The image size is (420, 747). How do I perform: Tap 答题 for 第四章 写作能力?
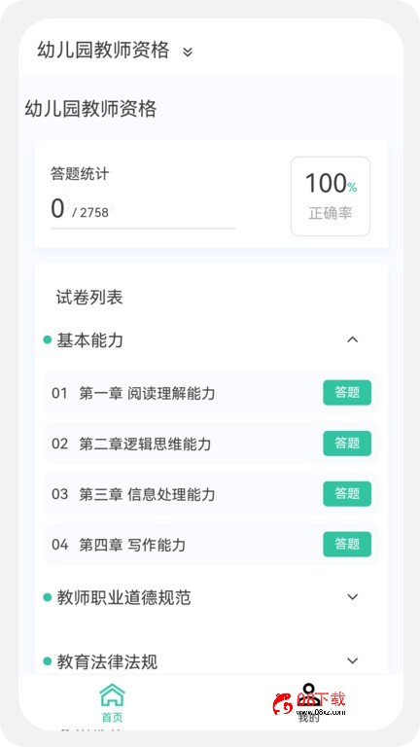(x=347, y=544)
